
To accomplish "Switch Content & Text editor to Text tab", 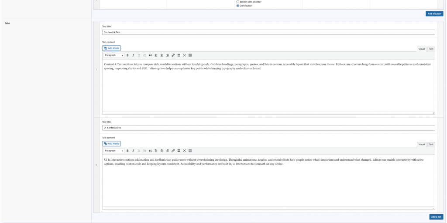I will [431, 49].
